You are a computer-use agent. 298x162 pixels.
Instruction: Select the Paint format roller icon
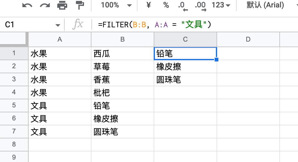[x=80, y=5]
